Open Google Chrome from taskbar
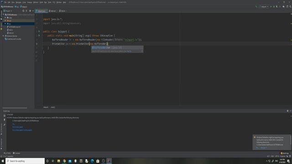This screenshot has height=164, width=292. click(64, 161)
